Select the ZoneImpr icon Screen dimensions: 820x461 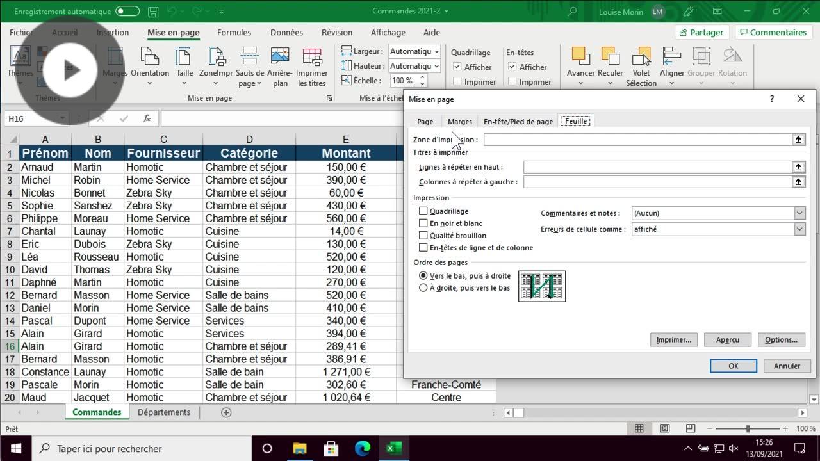point(216,64)
